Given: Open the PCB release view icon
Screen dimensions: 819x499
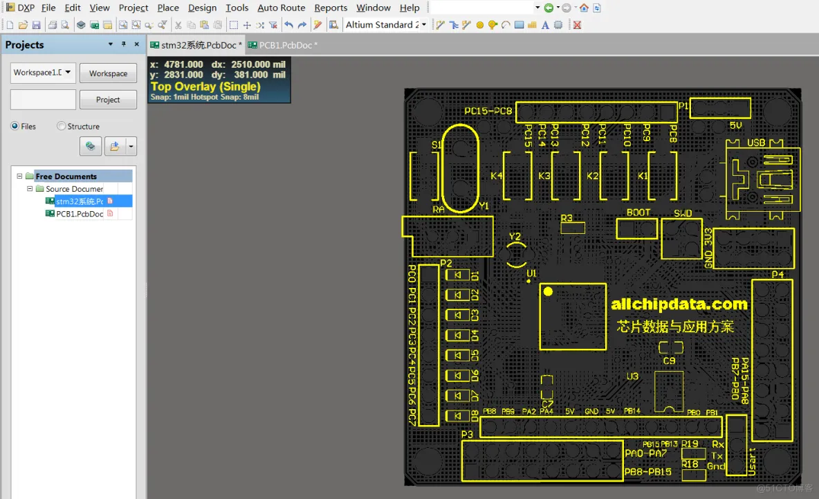Looking at the screenshot, I should click(x=94, y=25).
